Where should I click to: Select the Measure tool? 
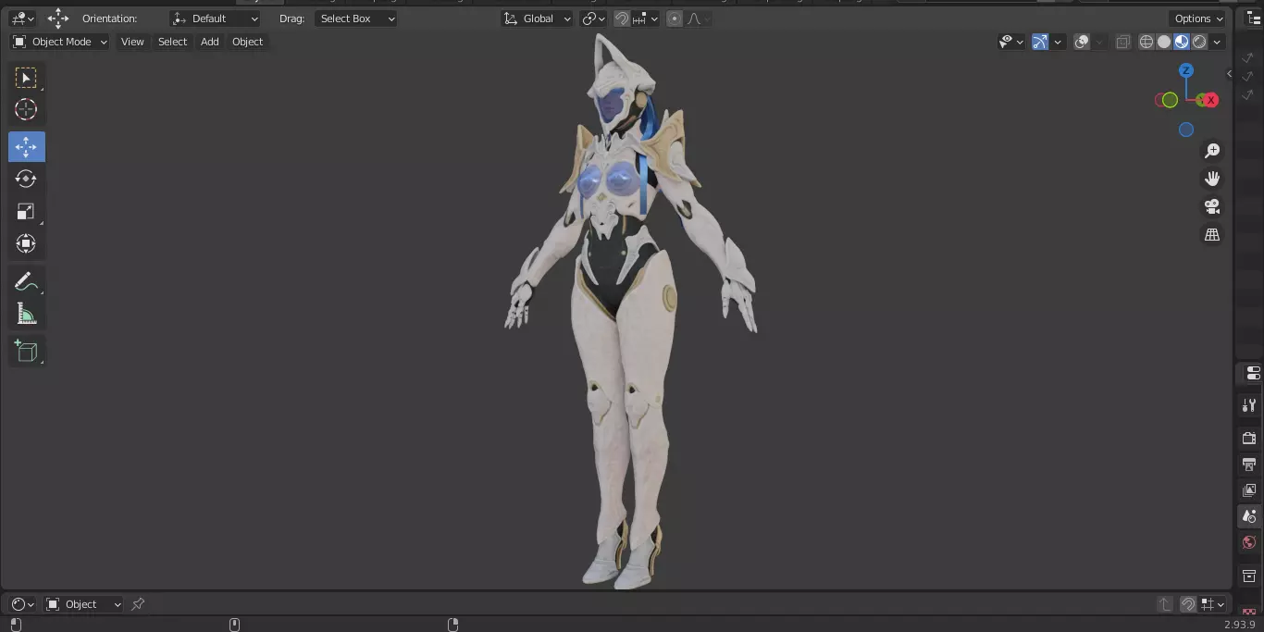pos(26,315)
